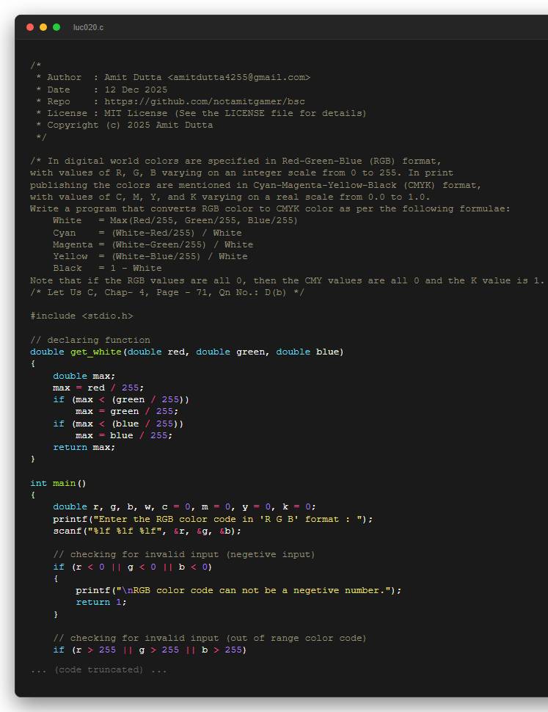Click the 'return max;' statement

tap(84, 447)
